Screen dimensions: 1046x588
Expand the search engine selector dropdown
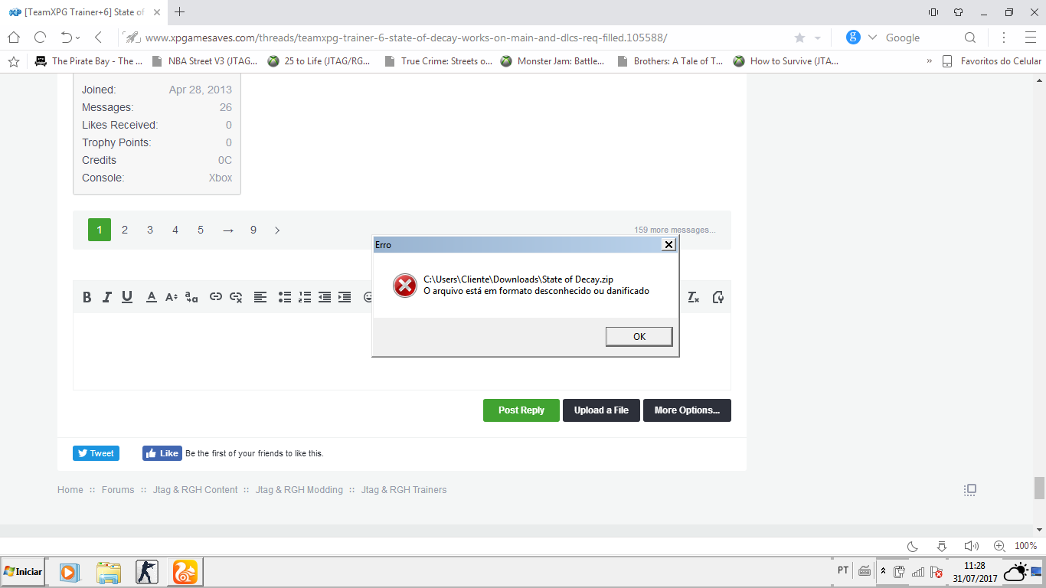click(x=872, y=38)
